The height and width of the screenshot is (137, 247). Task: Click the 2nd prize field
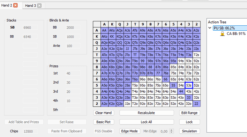pyautogui.click(x=73, y=82)
